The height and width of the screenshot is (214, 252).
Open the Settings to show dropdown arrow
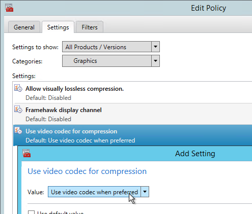pos(155,47)
